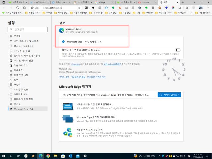This screenshot has height=159, width=212.
Task: Click the home button icon
Action: coord(24,8)
